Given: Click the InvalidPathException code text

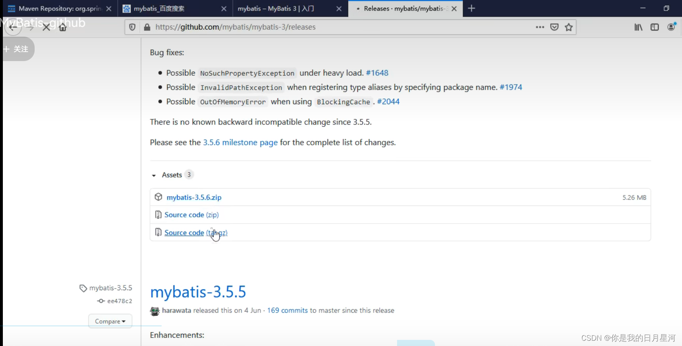Looking at the screenshot, I should 241,88.
